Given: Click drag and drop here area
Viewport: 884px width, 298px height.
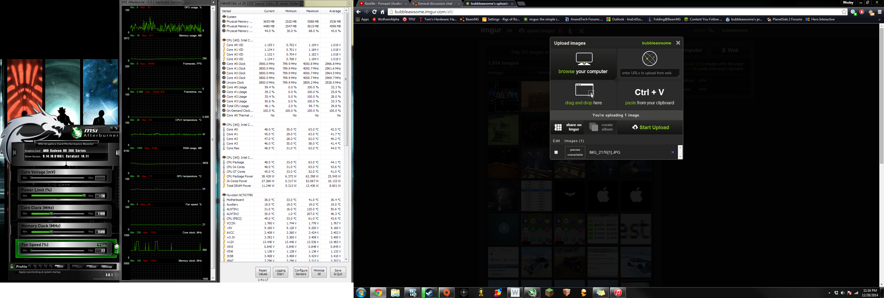Looking at the screenshot, I should 583,95.
